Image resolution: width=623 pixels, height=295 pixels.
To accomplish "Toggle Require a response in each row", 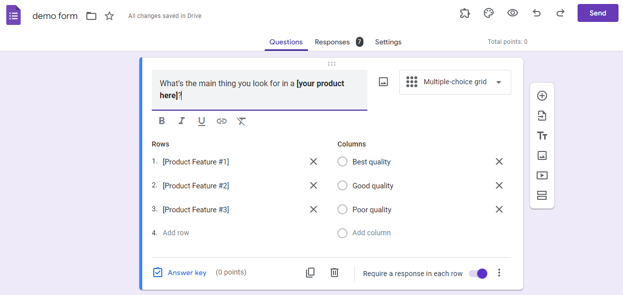I will point(478,273).
